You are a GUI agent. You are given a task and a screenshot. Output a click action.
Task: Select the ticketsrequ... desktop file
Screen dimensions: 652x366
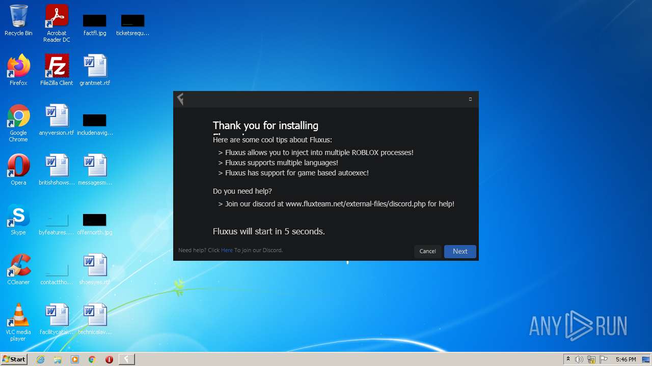pyautogui.click(x=132, y=24)
